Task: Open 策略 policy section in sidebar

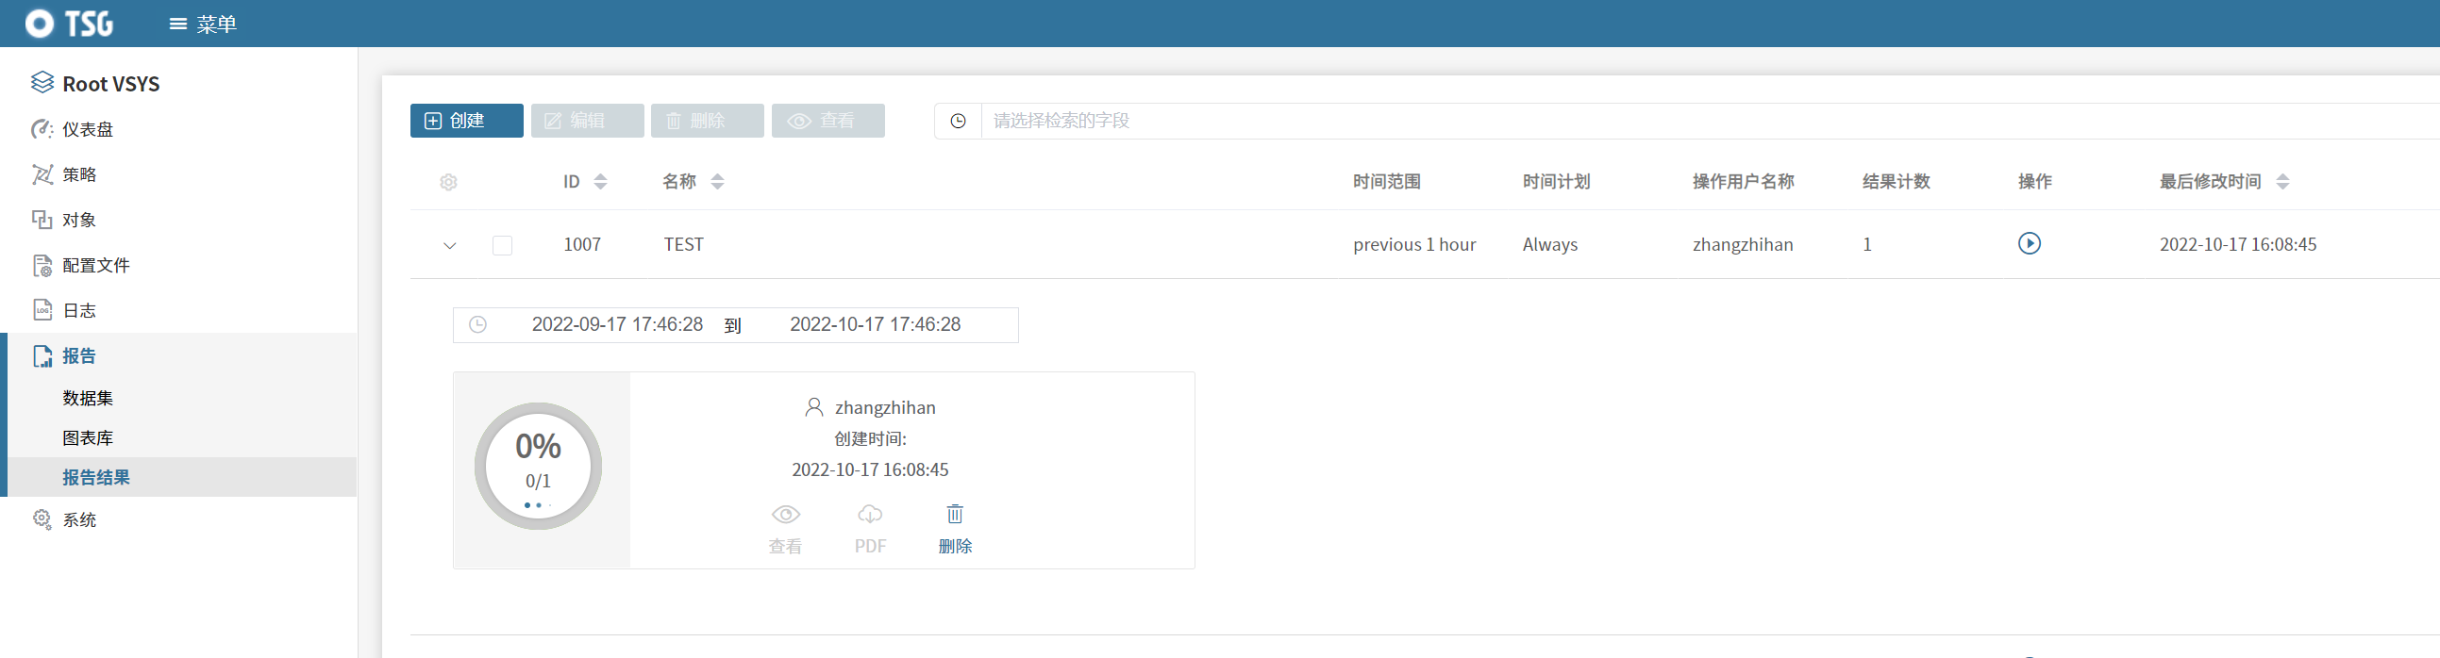Action: coord(79,175)
